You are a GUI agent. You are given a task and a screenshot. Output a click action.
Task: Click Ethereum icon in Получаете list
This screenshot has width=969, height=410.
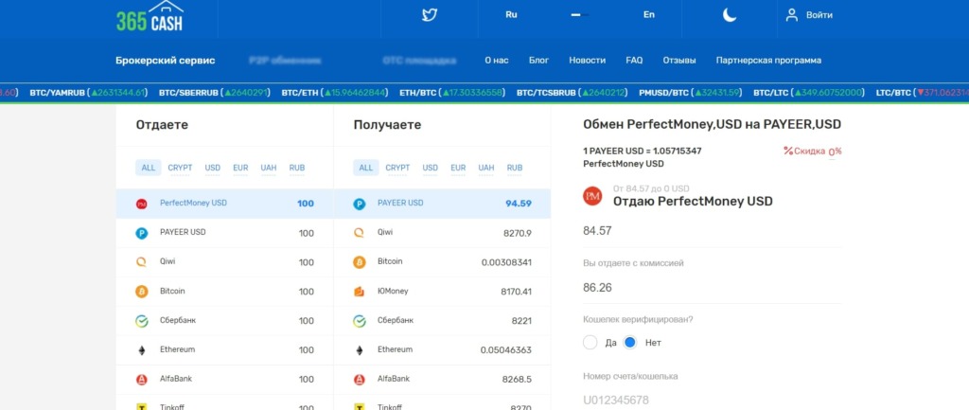click(359, 350)
